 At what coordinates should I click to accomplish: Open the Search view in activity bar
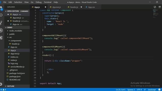click(1, 15)
